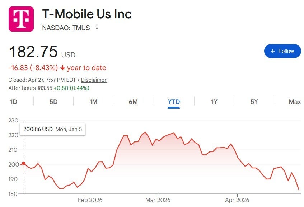Click the chart peak near Mar 2026

(144, 132)
